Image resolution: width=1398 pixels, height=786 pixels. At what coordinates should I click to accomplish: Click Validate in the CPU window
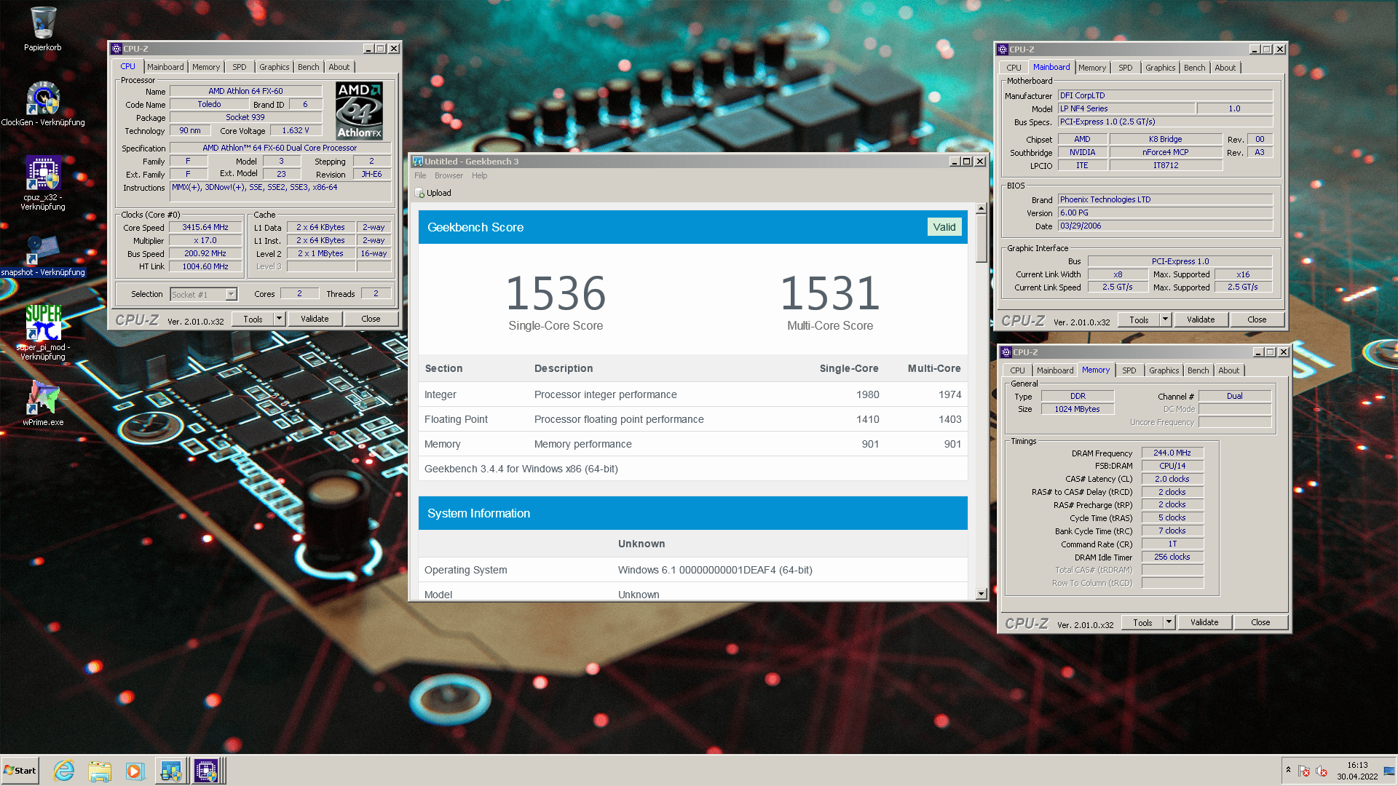[x=315, y=319]
